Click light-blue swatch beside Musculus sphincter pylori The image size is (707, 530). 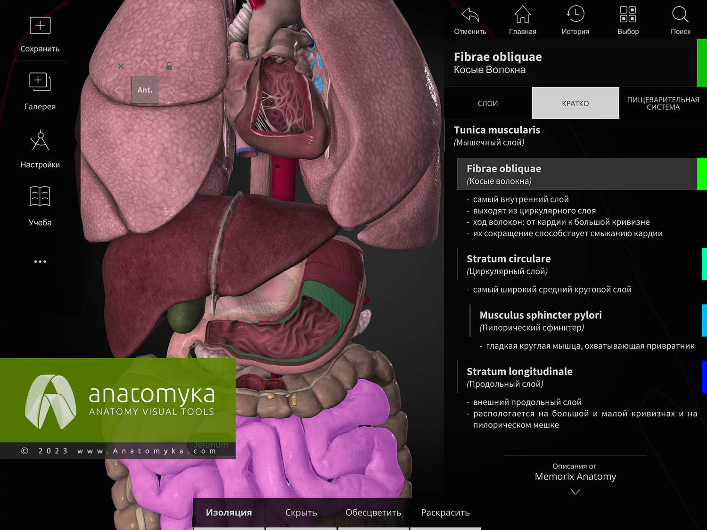[704, 320]
